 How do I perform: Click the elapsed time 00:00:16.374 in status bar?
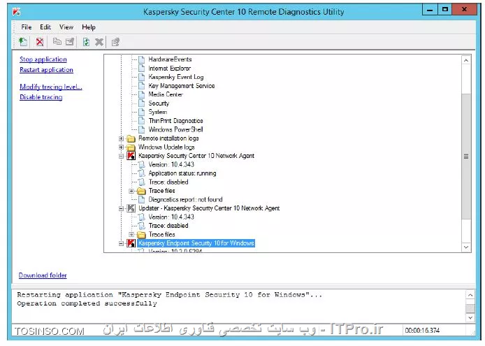[x=422, y=330]
